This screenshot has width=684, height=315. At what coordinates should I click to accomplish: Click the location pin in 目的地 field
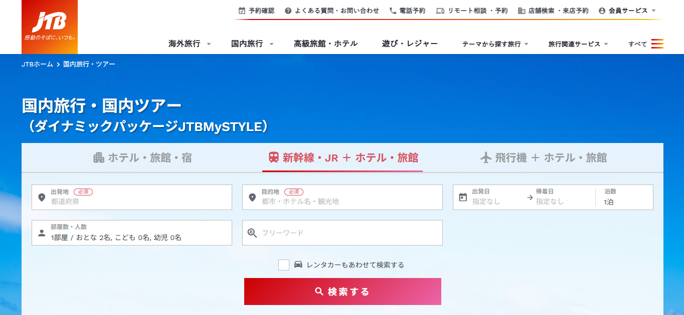(x=253, y=197)
